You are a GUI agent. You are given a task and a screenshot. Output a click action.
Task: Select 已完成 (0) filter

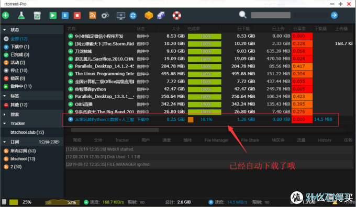(x=20, y=55)
